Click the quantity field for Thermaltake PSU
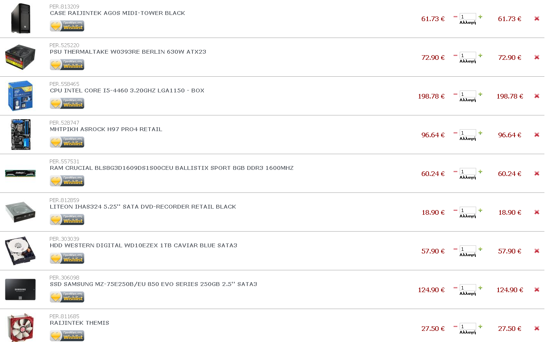Screen dimensions: 554x342 click(x=468, y=55)
